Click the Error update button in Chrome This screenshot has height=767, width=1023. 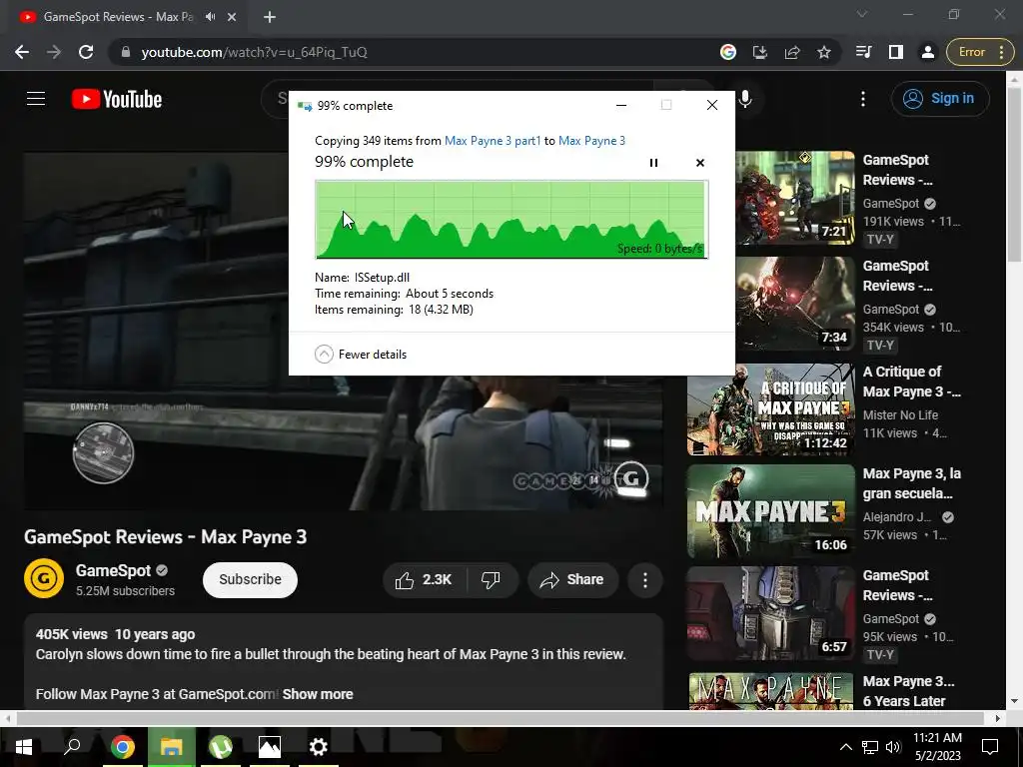click(x=980, y=52)
